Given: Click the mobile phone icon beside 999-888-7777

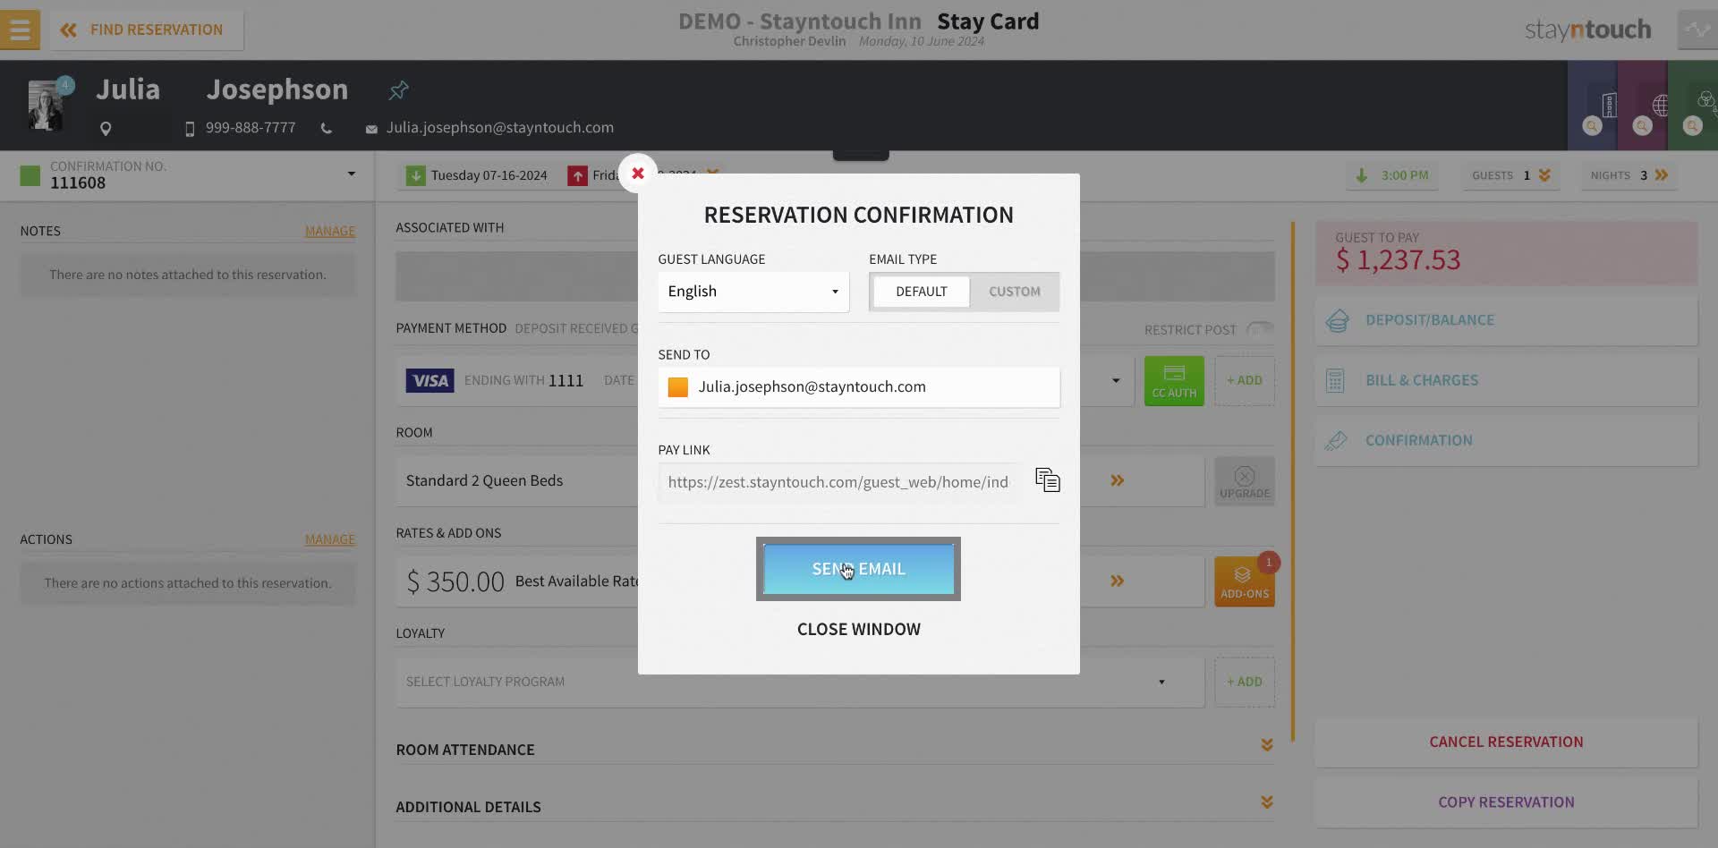Looking at the screenshot, I should [190, 129].
